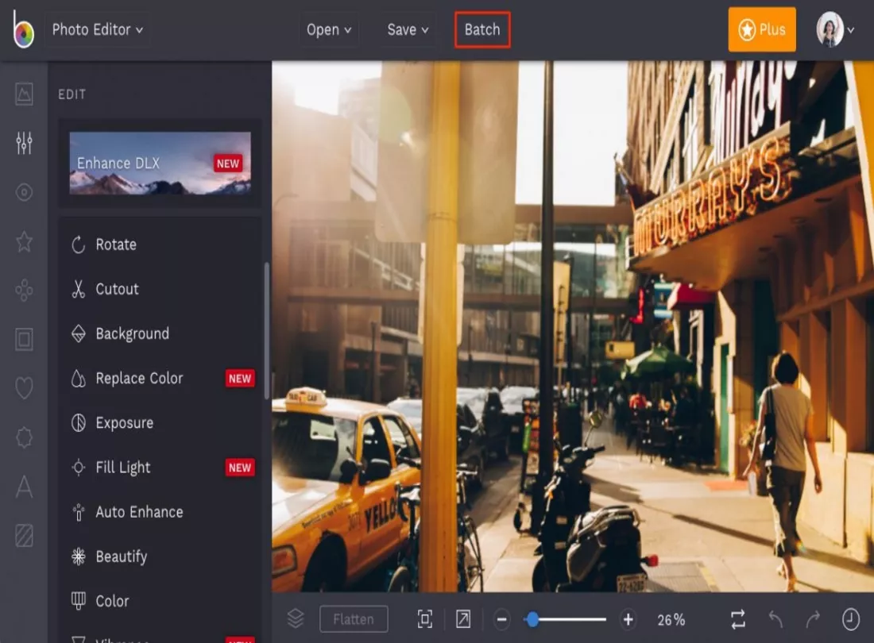
Task: Click the zoom slider handle
Action: point(532,619)
